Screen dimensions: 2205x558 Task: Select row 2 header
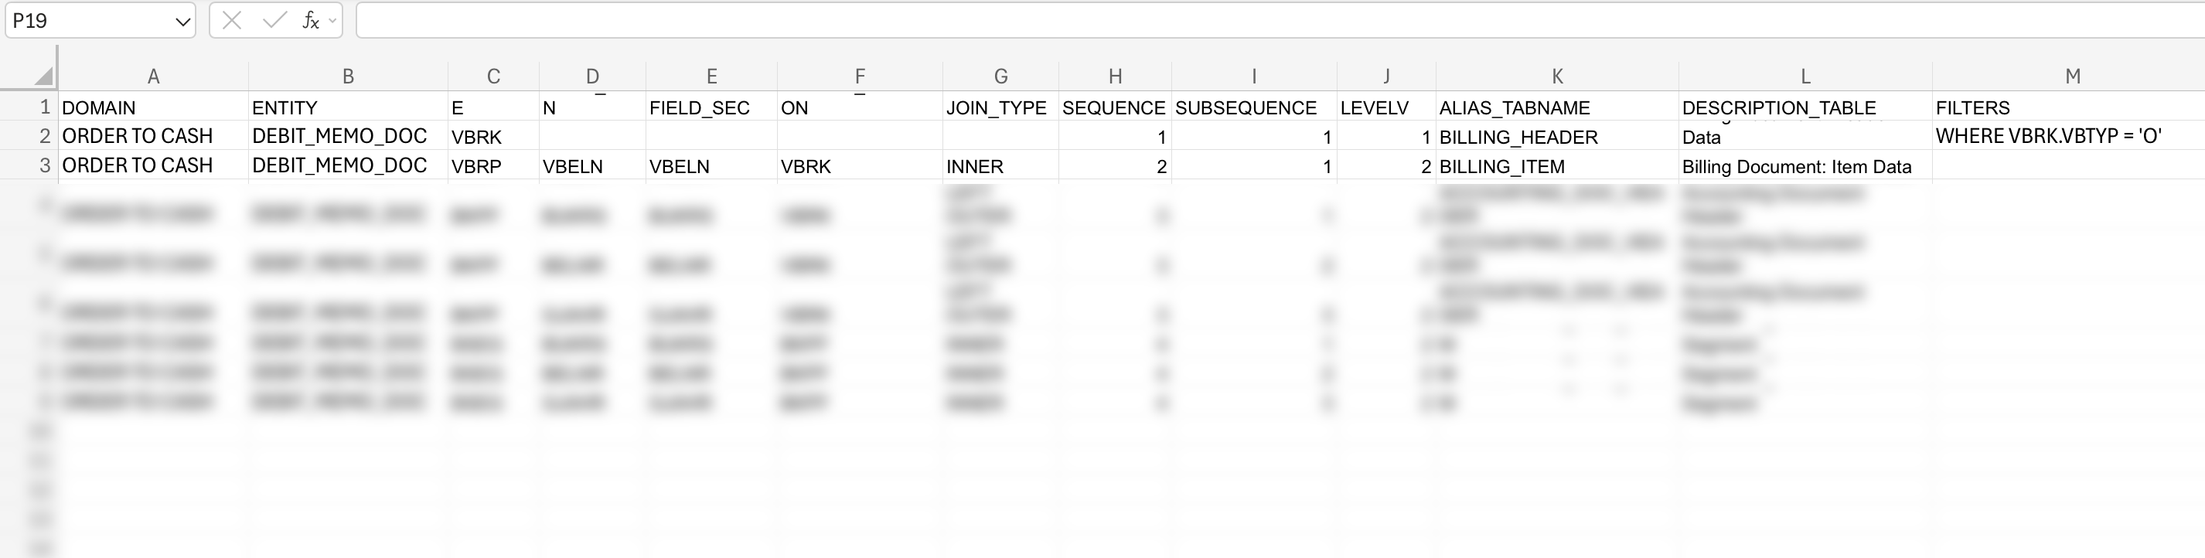coord(45,136)
